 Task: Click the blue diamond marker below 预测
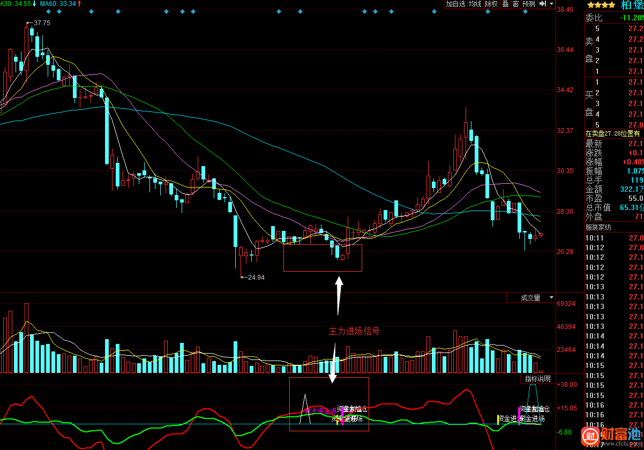pos(525,12)
